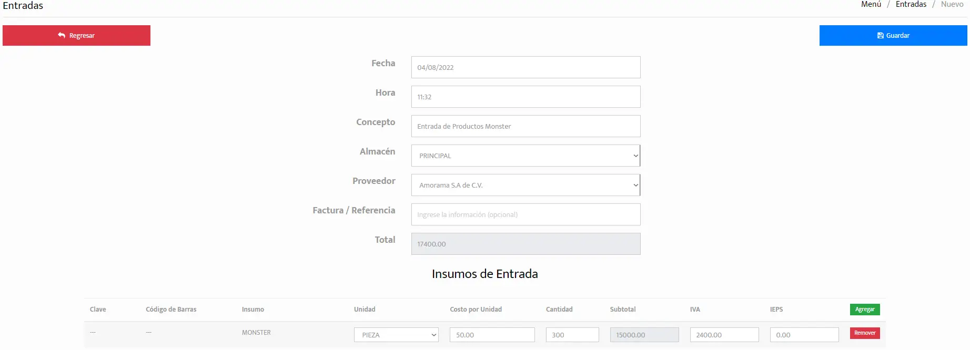Click the Costo por Unidad column header
The height and width of the screenshot is (350, 970).
[x=476, y=310]
